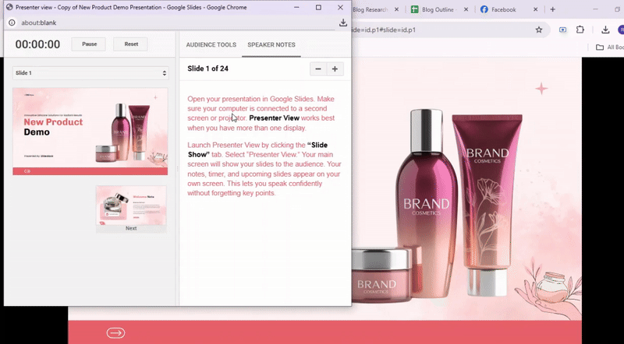Open a new browser tab with plus

[x=552, y=9]
